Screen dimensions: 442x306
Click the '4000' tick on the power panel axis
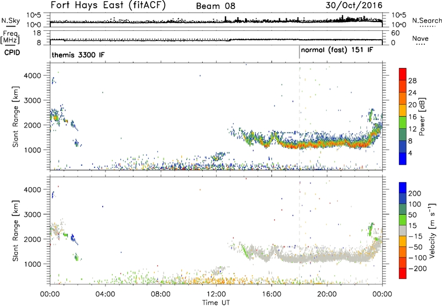(32, 76)
